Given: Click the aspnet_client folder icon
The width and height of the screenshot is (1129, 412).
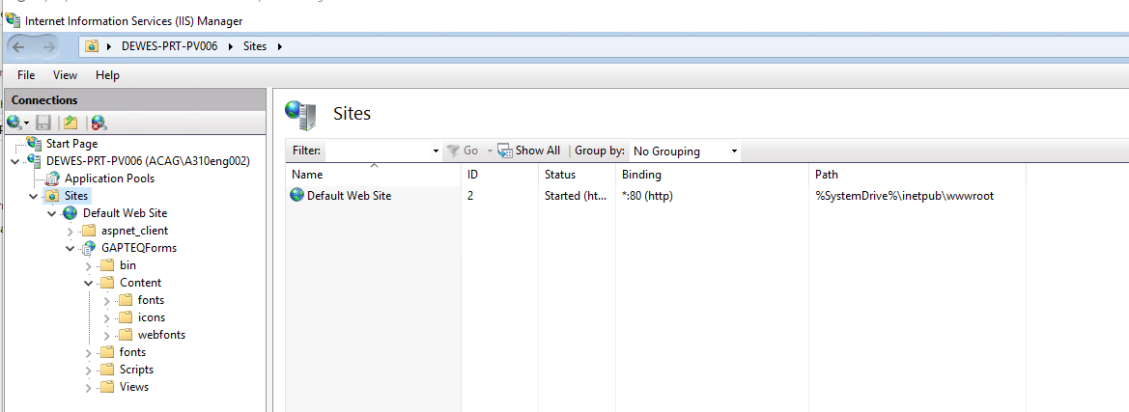Looking at the screenshot, I should click(x=89, y=231).
